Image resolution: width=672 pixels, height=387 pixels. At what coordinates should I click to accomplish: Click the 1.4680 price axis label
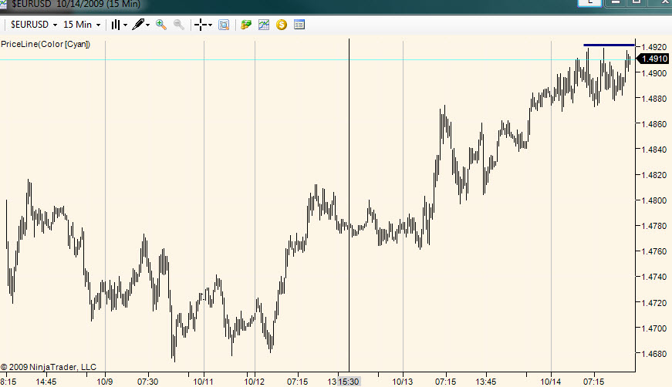click(656, 354)
